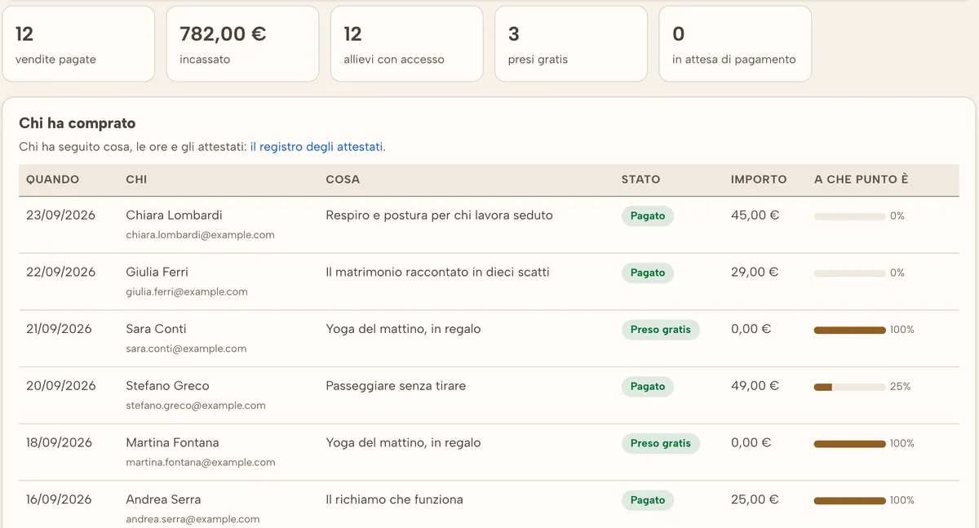Click Sara Conti's 100% progress bar
The width and height of the screenshot is (979, 528).
point(850,330)
